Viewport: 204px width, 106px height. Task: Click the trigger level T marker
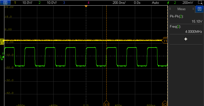3,54
